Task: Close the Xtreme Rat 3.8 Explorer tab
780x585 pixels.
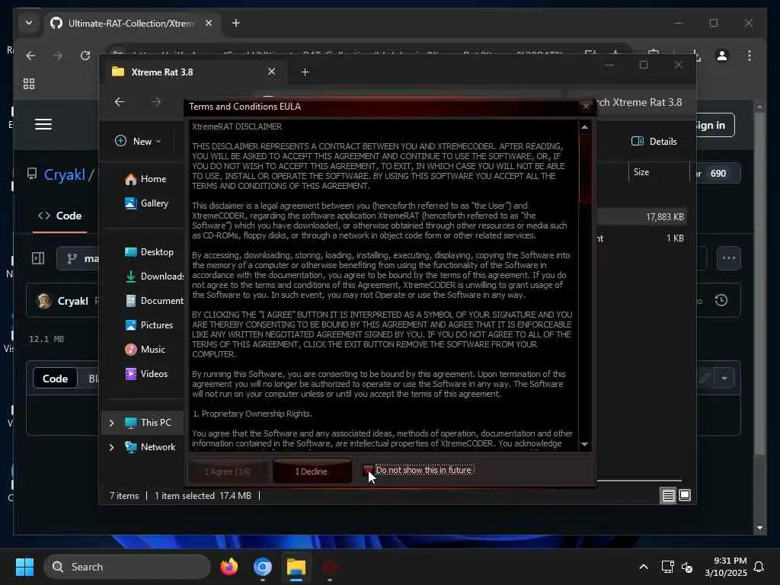Action: click(272, 72)
